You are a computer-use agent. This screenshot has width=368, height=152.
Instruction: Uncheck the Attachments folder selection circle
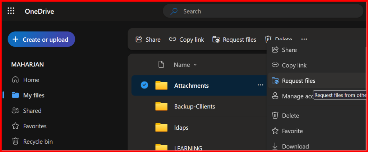(x=144, y=85)
